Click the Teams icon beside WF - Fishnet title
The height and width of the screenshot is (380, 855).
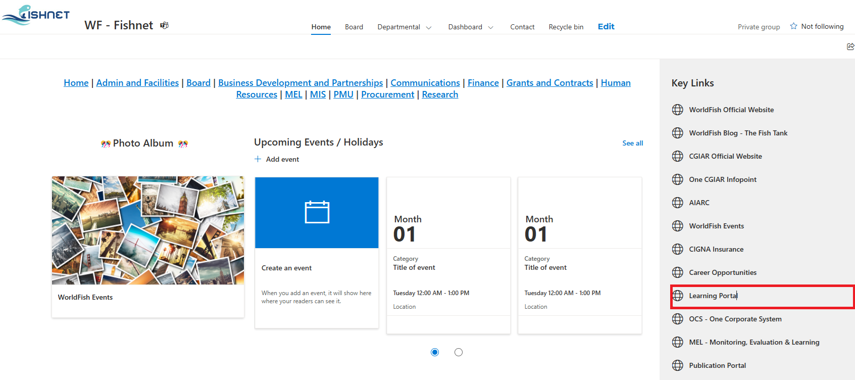pos(164,25)
